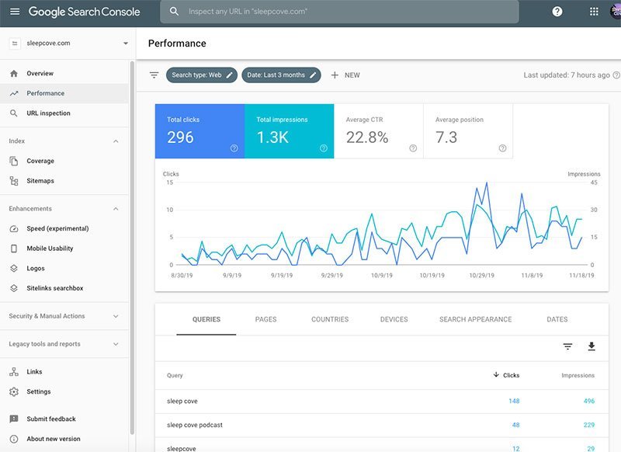Expand Security & Manual Actions section
Viewport: 621px width, 452px height.
pos(116,316)
